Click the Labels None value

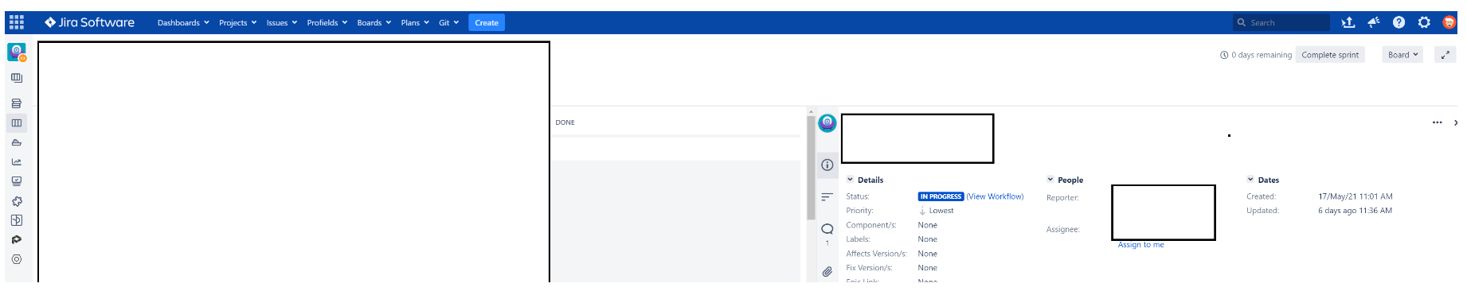tap(927, 239)
